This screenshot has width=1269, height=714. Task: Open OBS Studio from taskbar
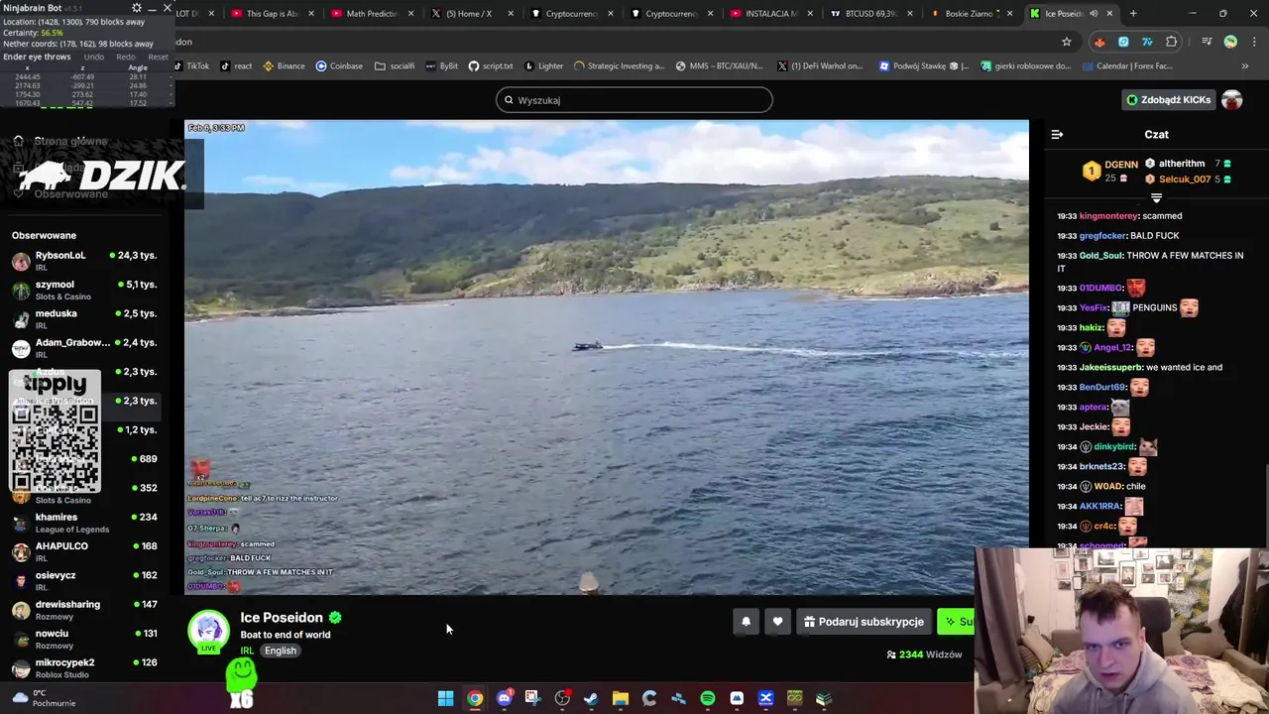point(562,698)
